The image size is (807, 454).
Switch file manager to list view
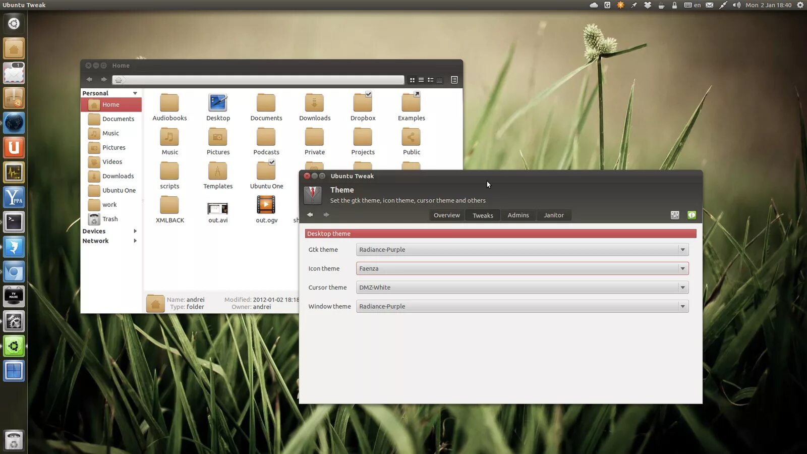point(421,80)
